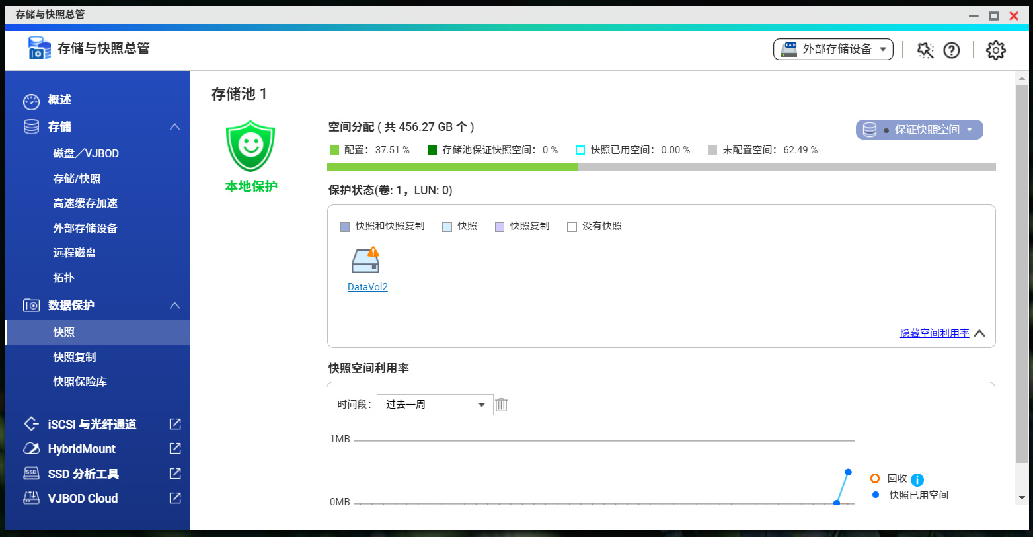
Task: Select 高速缓存加速 in the sidebar
Action: [x=85, y=203]
